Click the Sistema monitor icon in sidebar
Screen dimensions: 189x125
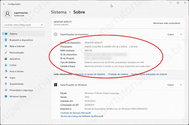6,34
